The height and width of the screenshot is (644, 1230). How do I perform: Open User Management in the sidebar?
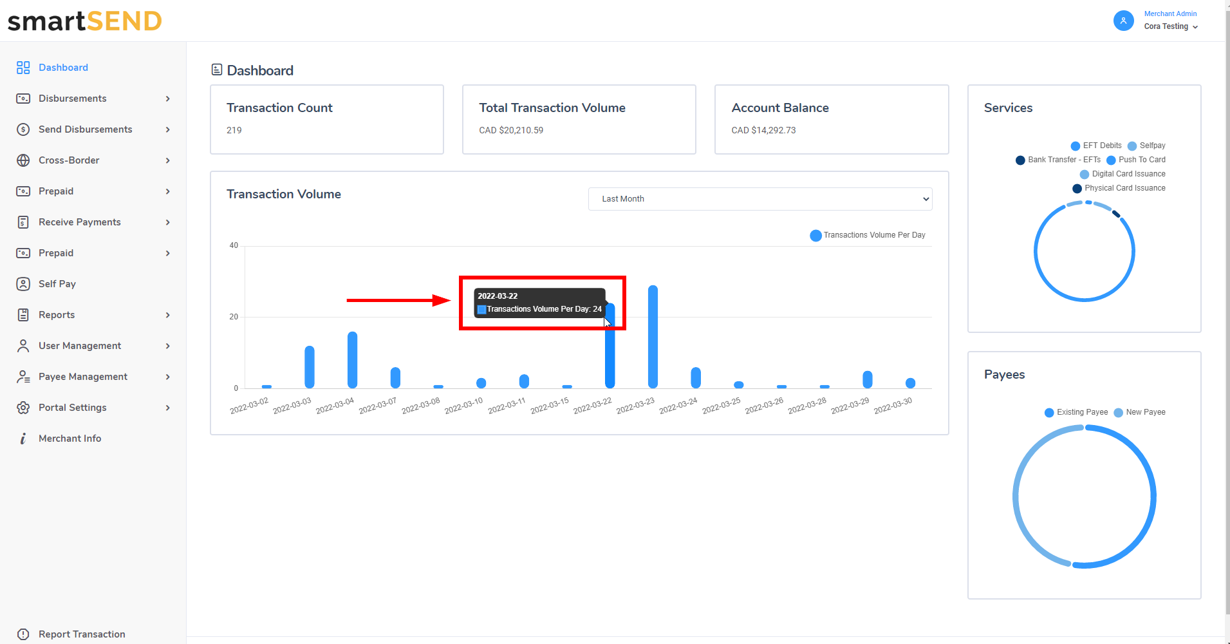[80, 346]
